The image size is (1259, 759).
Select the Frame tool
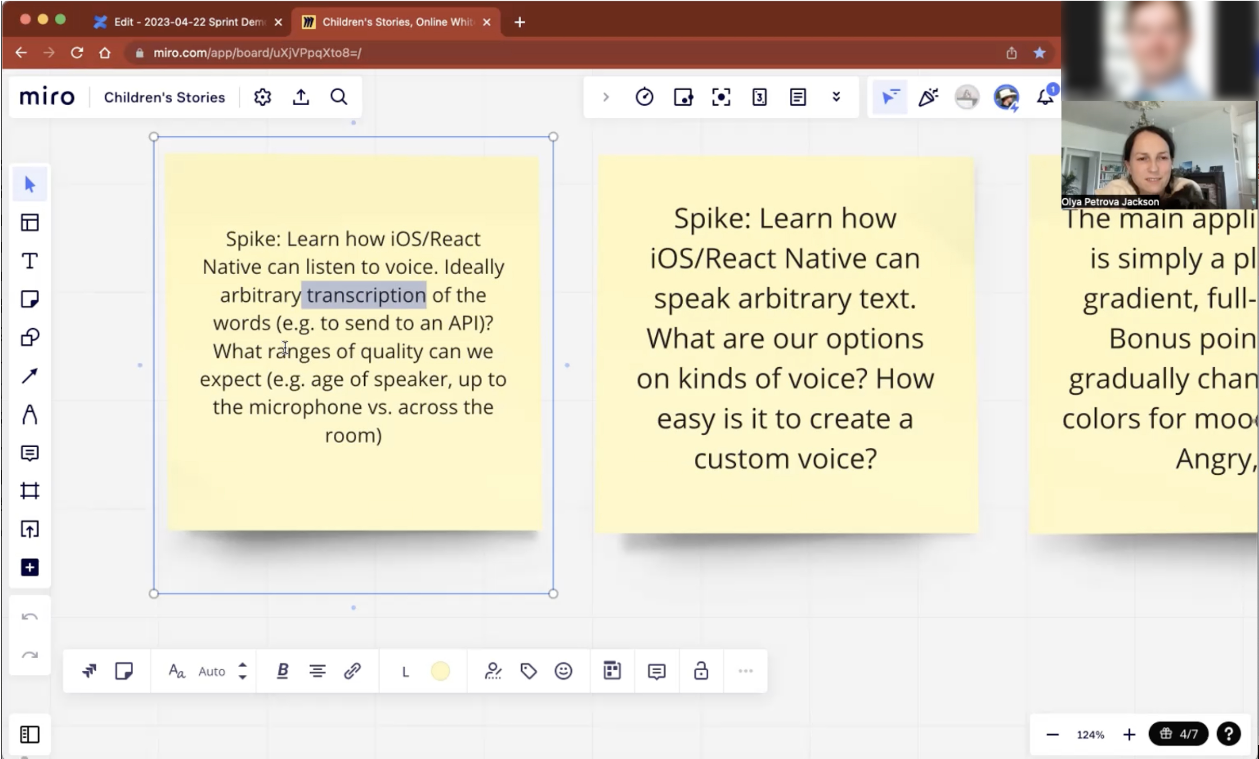pos(30,491)
